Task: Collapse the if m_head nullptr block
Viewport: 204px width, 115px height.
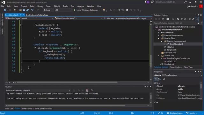Action: tap(21, 51)
